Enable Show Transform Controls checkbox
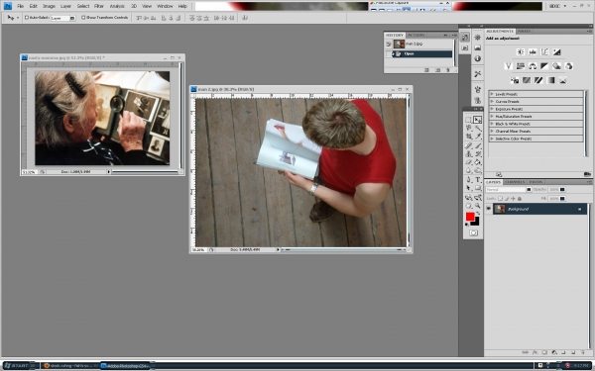Image resolution: width=595 pixels, height=371 pixels. pyautogui.click(x=83, y=18)
